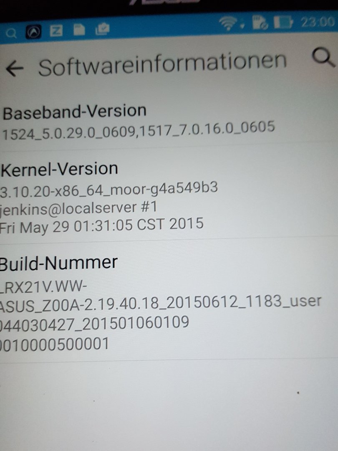Tap the jenkins@localserver #1 line
Viewport: 338px width, 451px height.
[78, 208]
